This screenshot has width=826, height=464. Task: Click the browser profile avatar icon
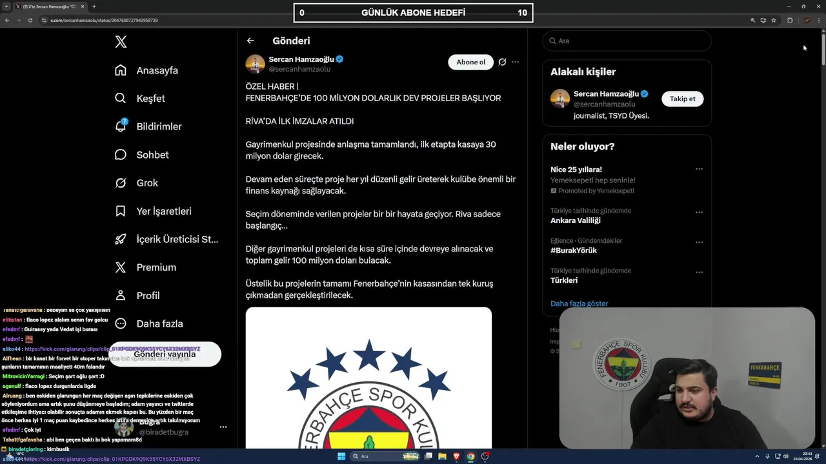(807, 20)
